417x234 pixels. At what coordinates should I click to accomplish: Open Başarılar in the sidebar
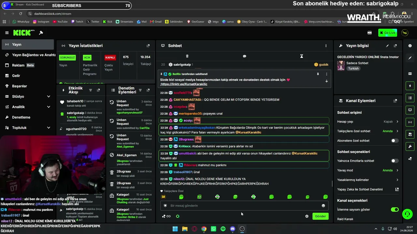point(28,86)
